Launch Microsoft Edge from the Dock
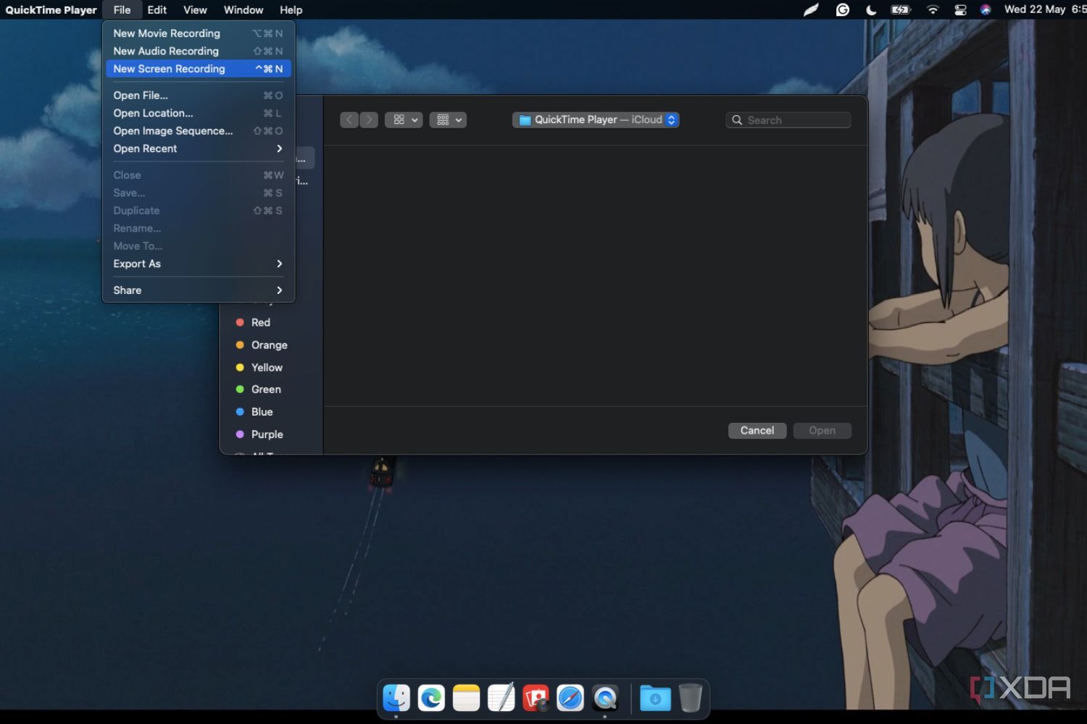The image size is (1087, 724). tap(431, 698)
